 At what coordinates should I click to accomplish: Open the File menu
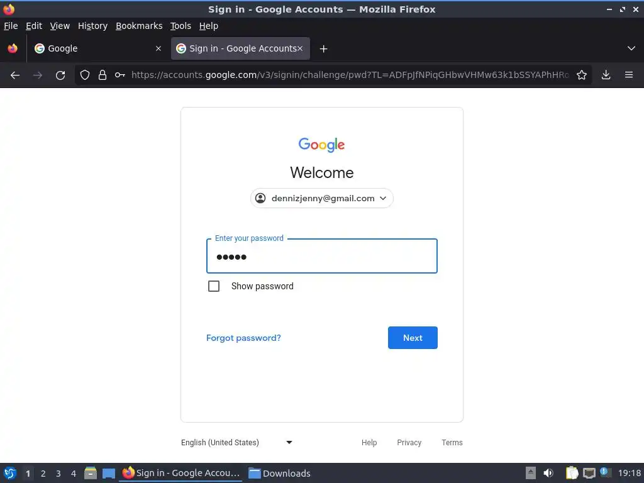[11, 26]
